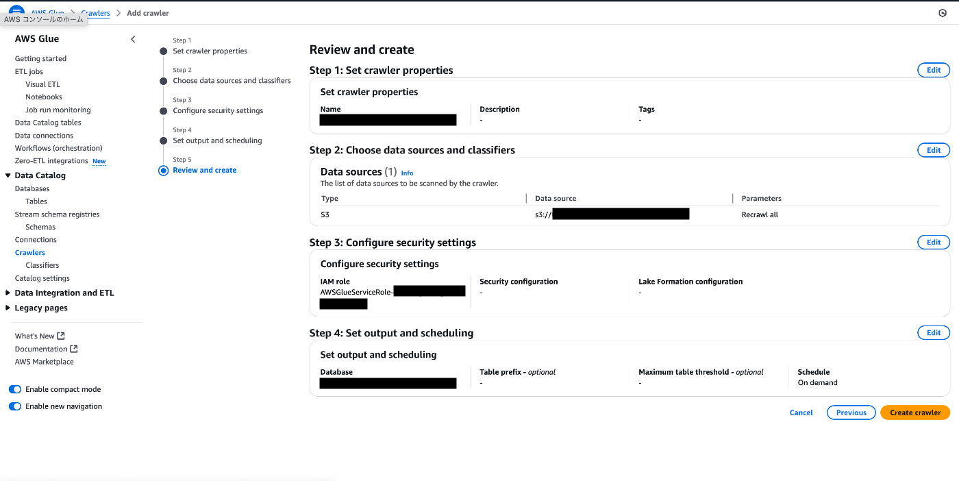Jump to Step 2 Choose data sources
959x481 pixels.
[x=232, y=81]
